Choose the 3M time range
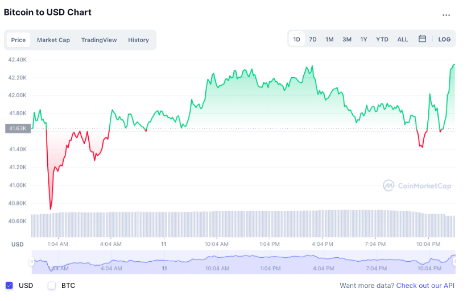Image resolution: width=467 pixels, height=301 pixels. pyautogui.click(x=347, y=39)
